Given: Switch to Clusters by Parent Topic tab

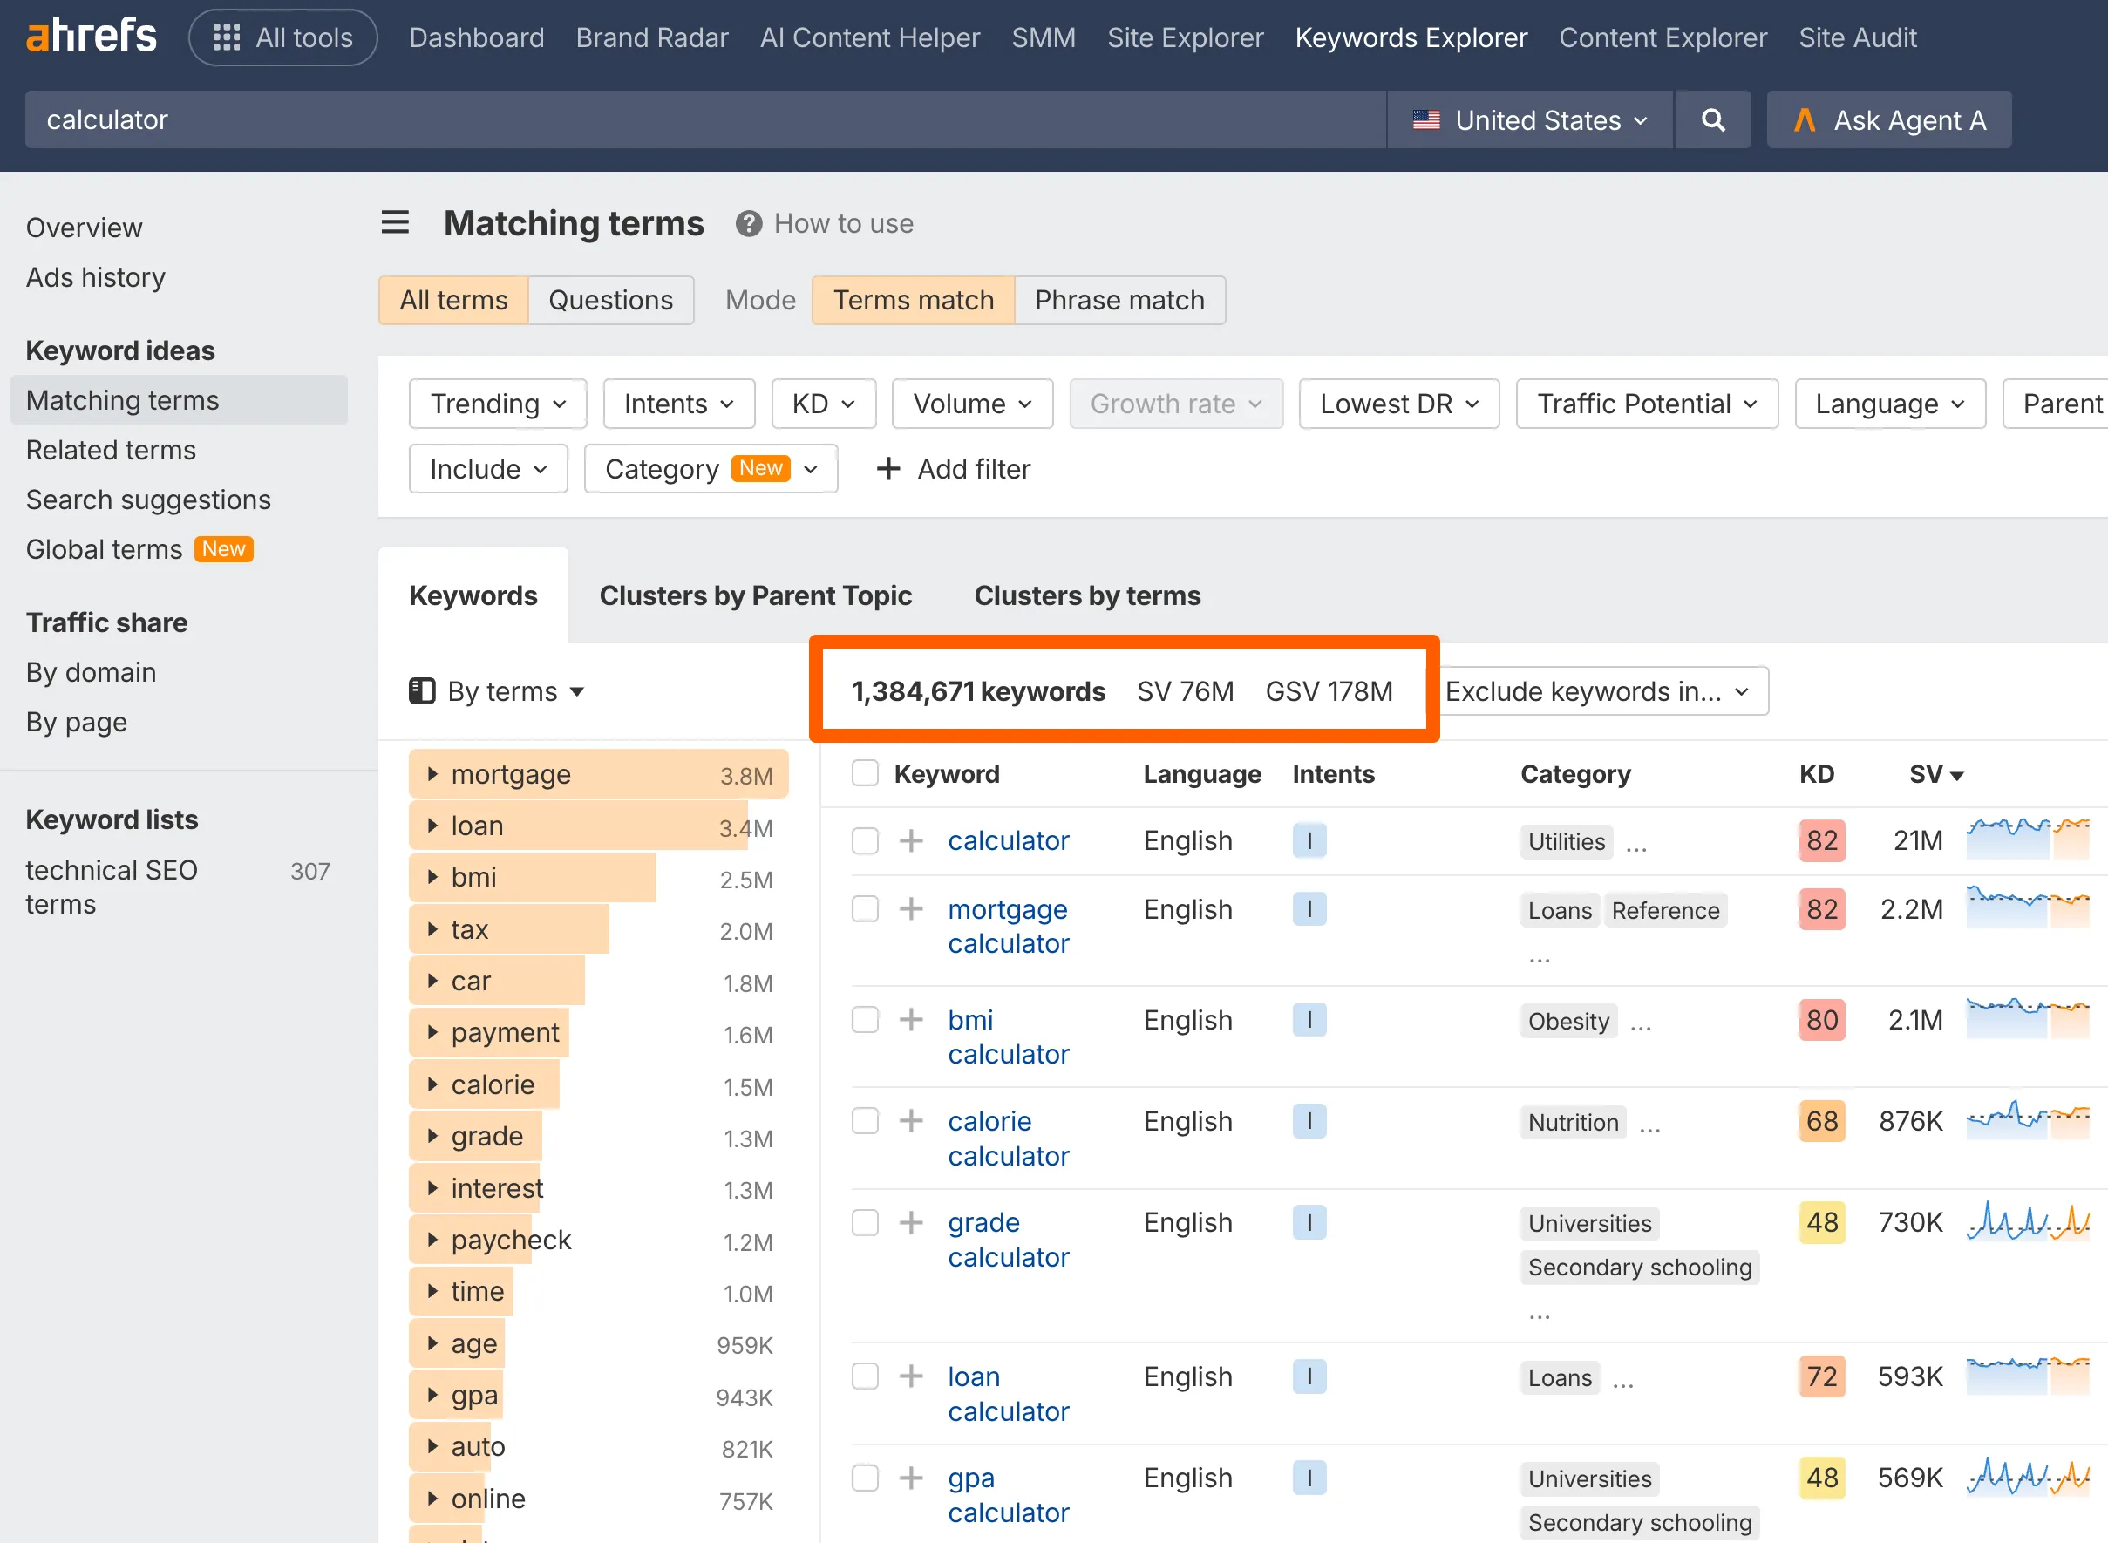Looking at the screenshot, I should tap(755, 595).
